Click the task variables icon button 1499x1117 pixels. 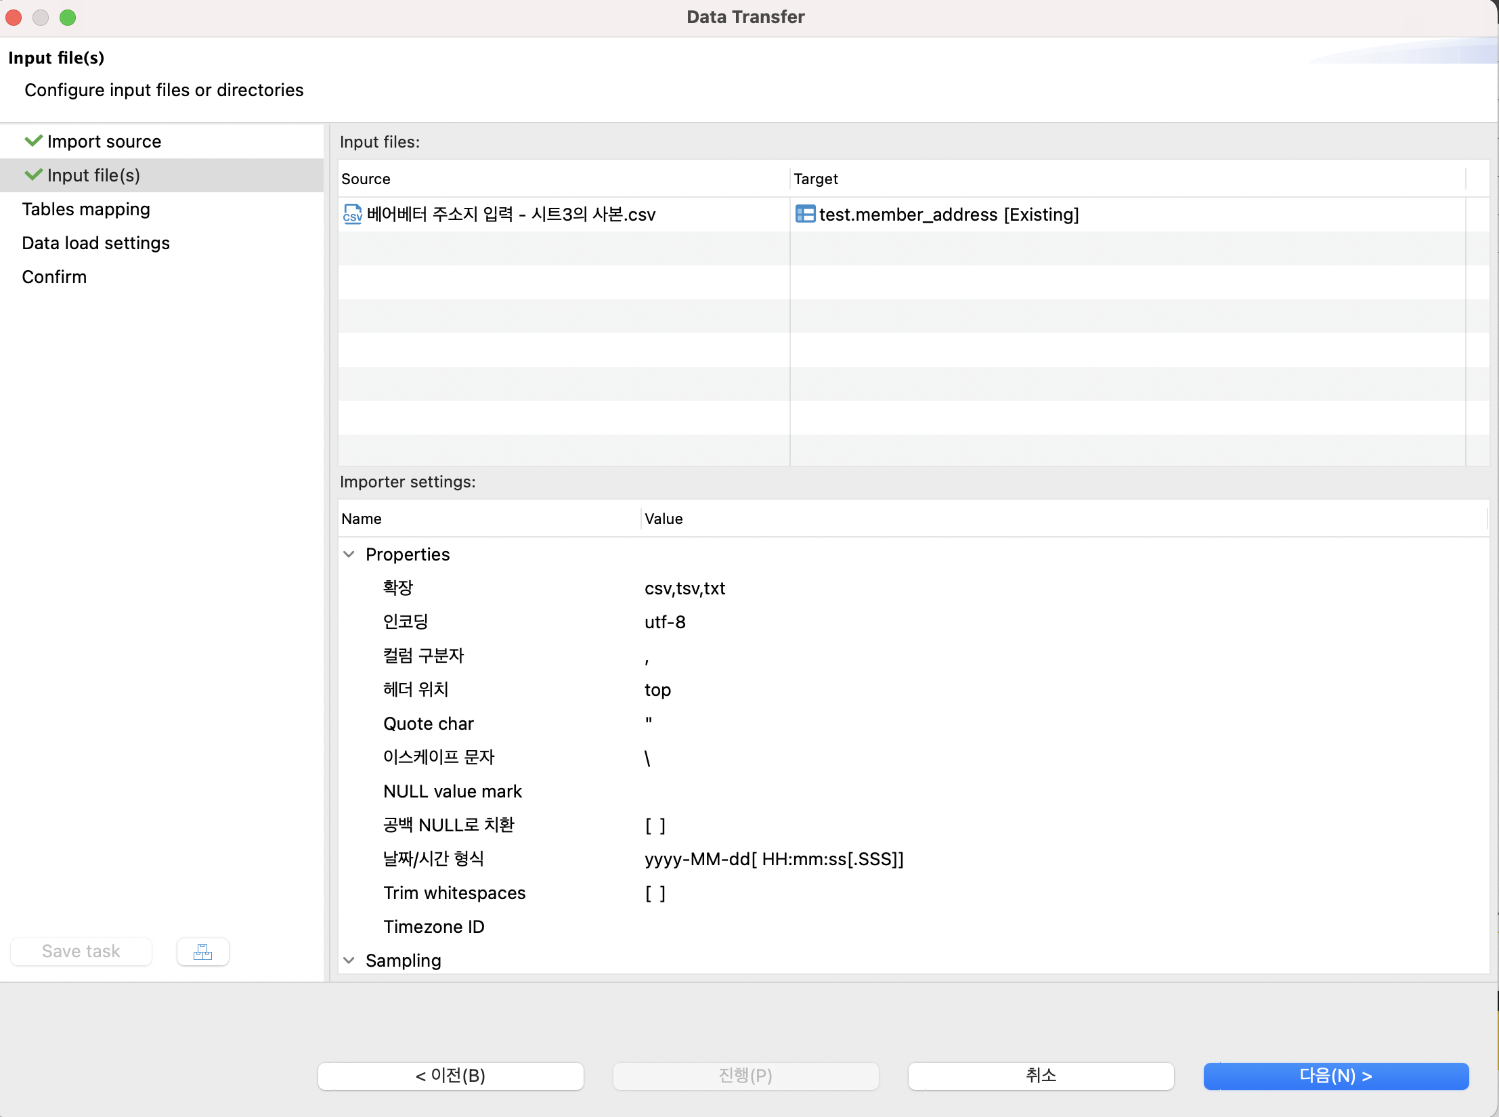[202, 952]
